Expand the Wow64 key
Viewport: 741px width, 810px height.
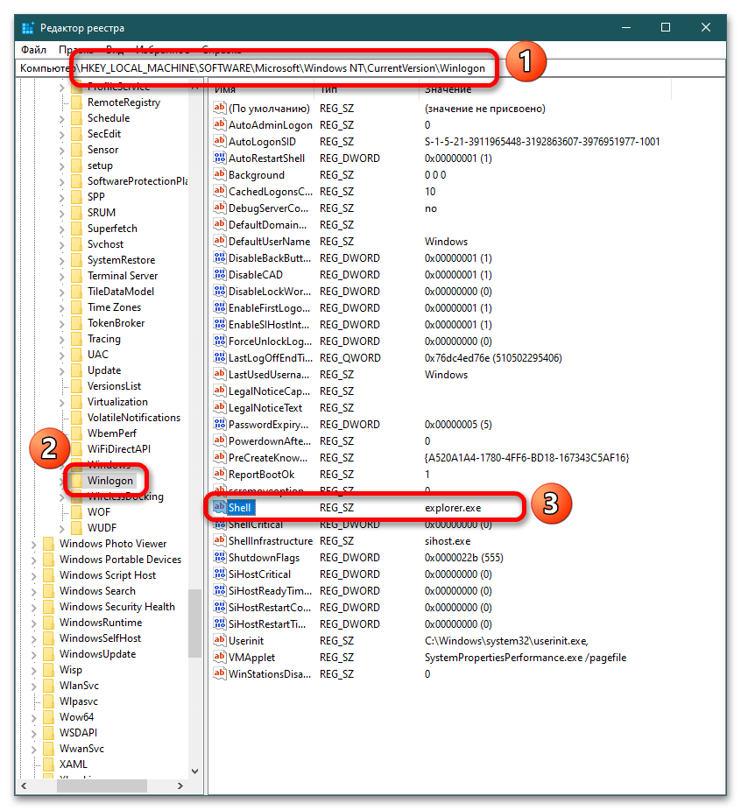pyautogui.click(x=34, y=717)
